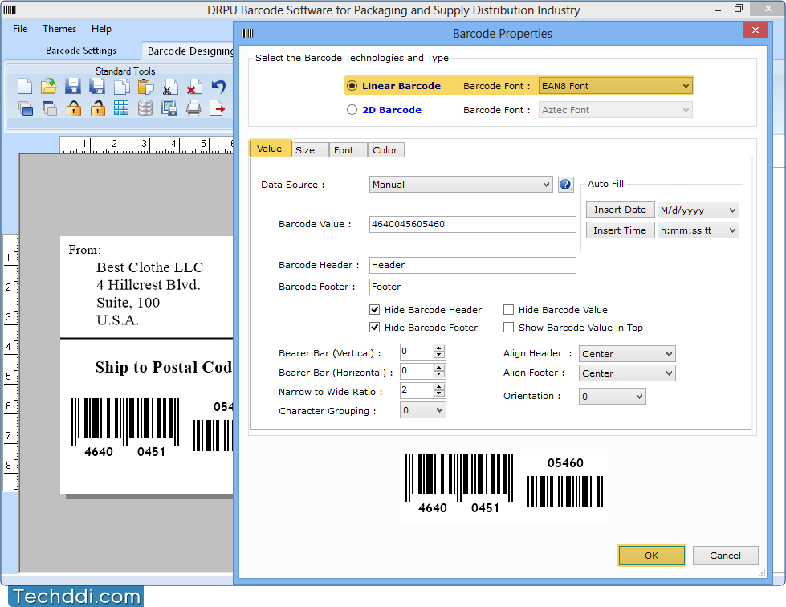Viewport: 786px width, 607px height.
Task: Click the Delete red X icon
Action: [193, 87]
